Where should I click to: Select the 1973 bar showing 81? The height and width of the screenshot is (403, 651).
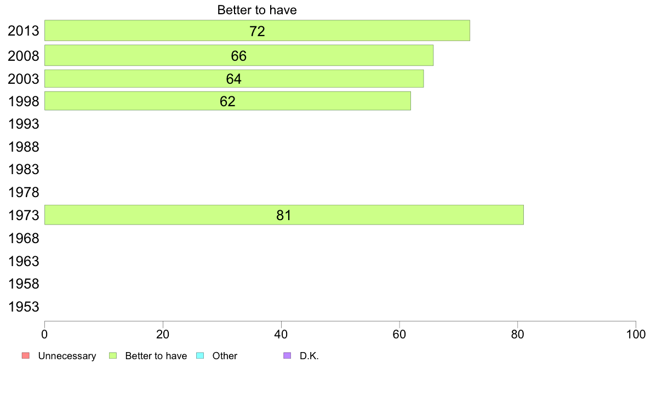tap(284, 215)
